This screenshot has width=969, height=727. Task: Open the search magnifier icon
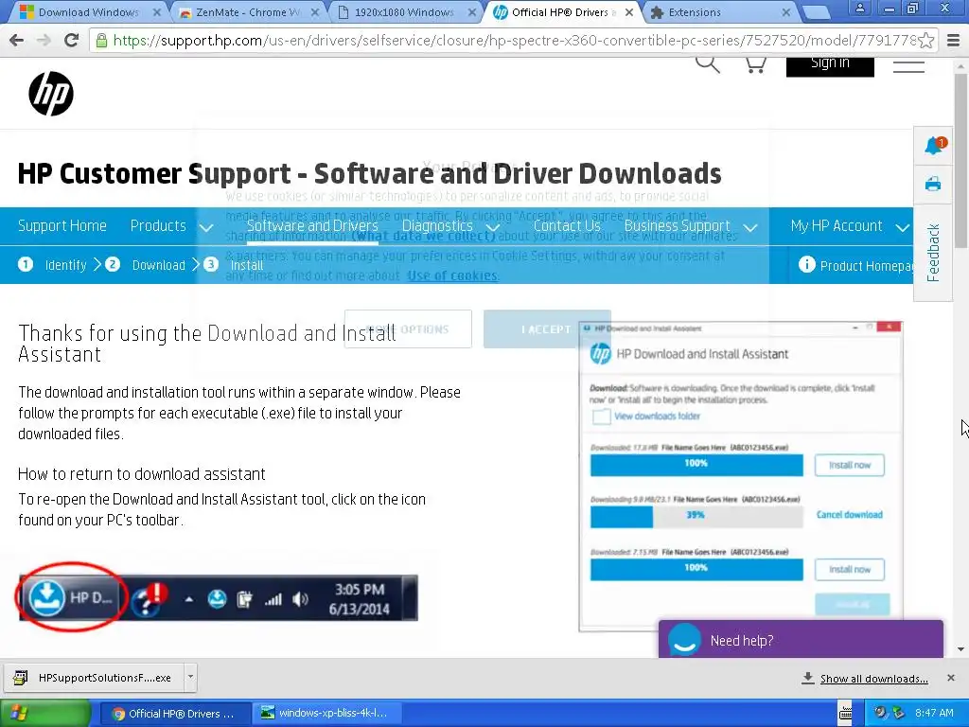[707, 64]
